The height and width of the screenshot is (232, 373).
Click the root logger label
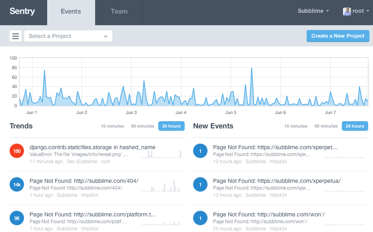[x=106, y=162]
